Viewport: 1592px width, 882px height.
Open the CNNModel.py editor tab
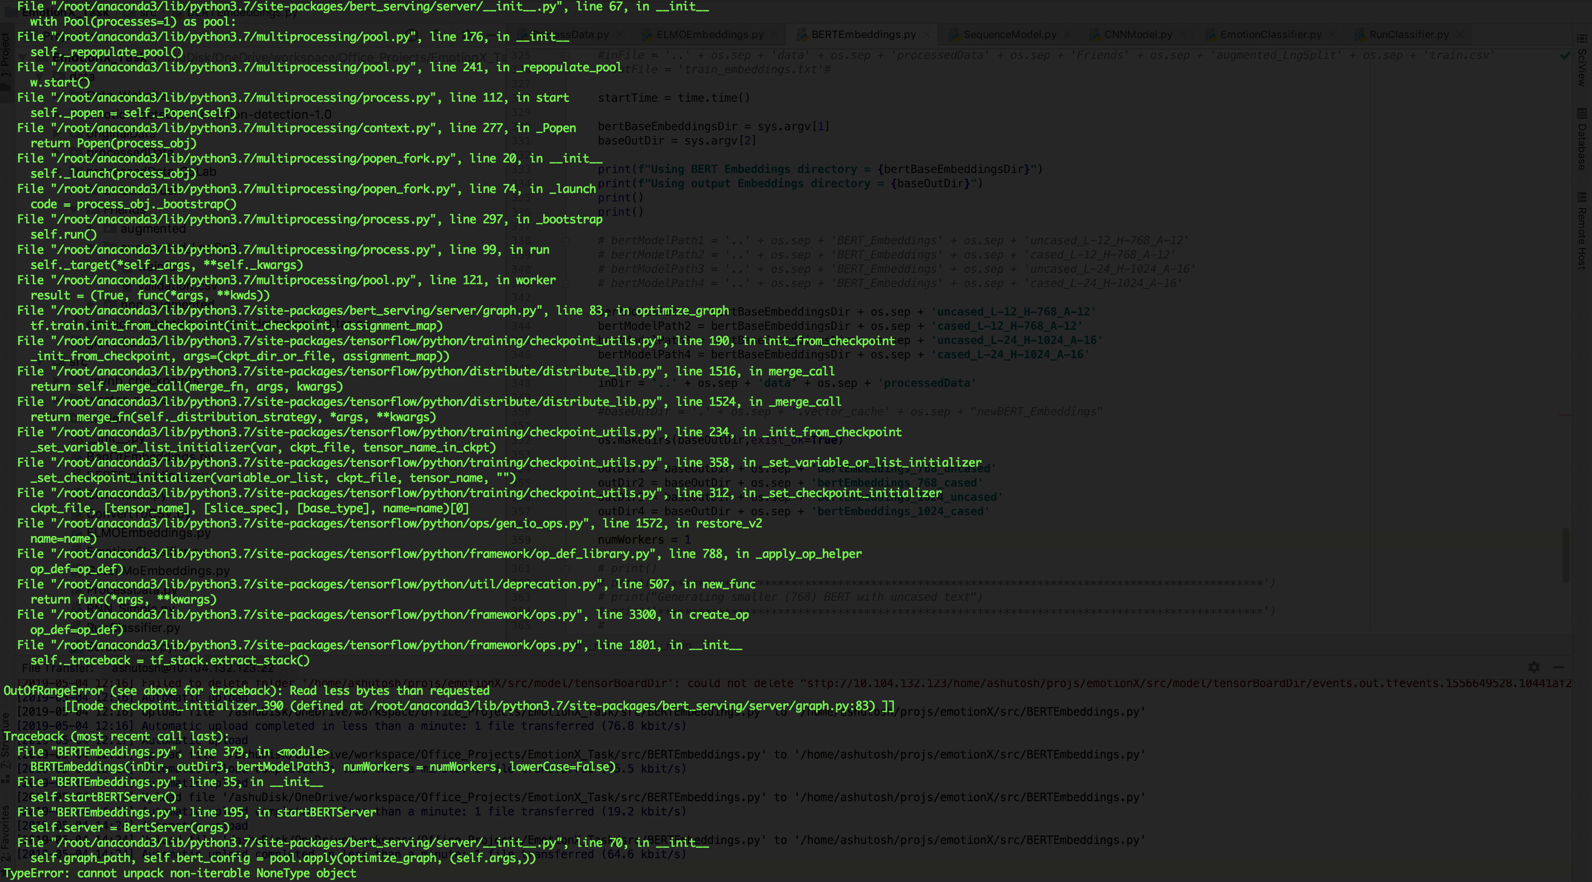[x=1138, y=35]
